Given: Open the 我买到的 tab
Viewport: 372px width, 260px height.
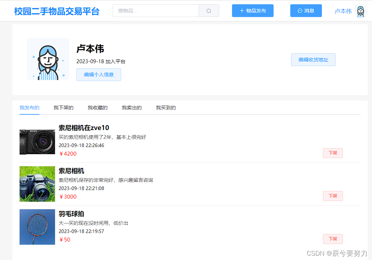Looking at the screenshot, I should point(166,108).
